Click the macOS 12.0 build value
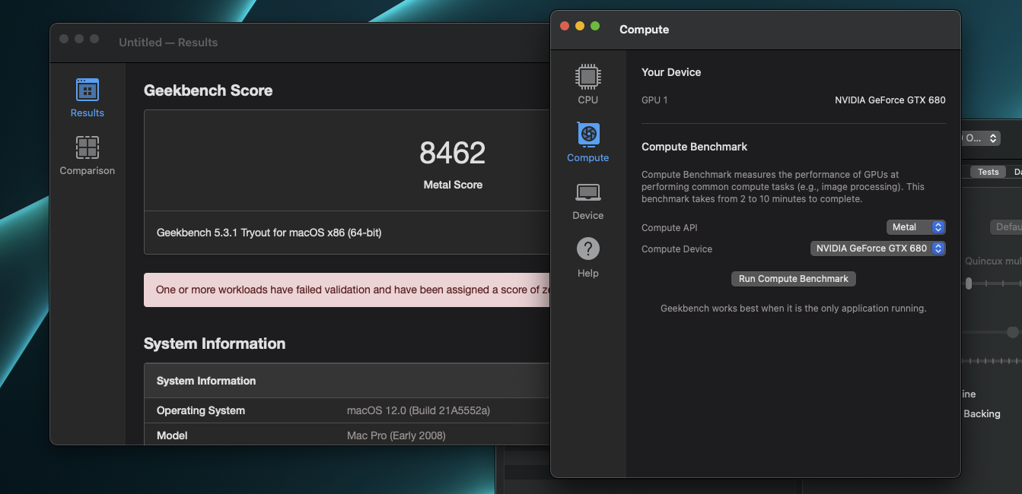Viewport: 1022px width, 494px height. [419, 410]
